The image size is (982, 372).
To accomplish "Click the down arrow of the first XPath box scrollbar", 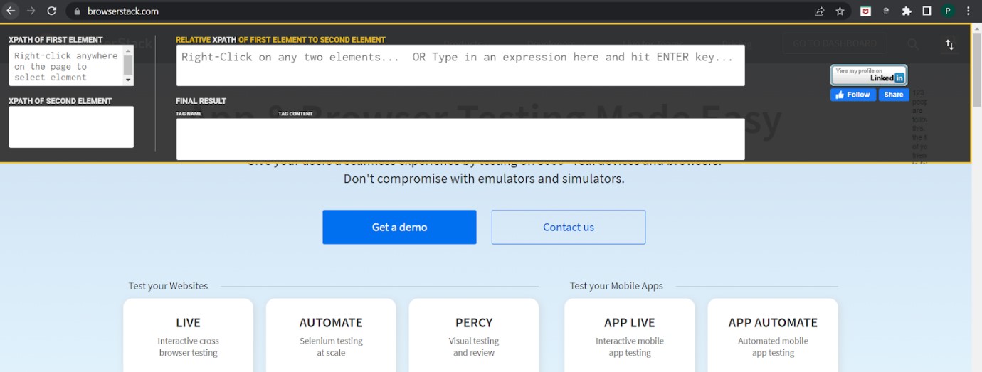I will pyautogui.click(x=128, y=80).
